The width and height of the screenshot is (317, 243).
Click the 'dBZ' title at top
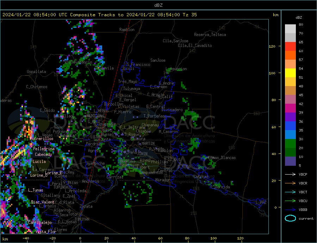(158, 5)
